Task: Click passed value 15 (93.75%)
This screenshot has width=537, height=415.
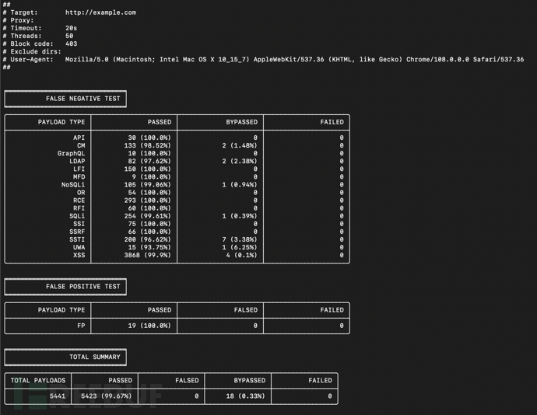Action: [x=149, y=248]
